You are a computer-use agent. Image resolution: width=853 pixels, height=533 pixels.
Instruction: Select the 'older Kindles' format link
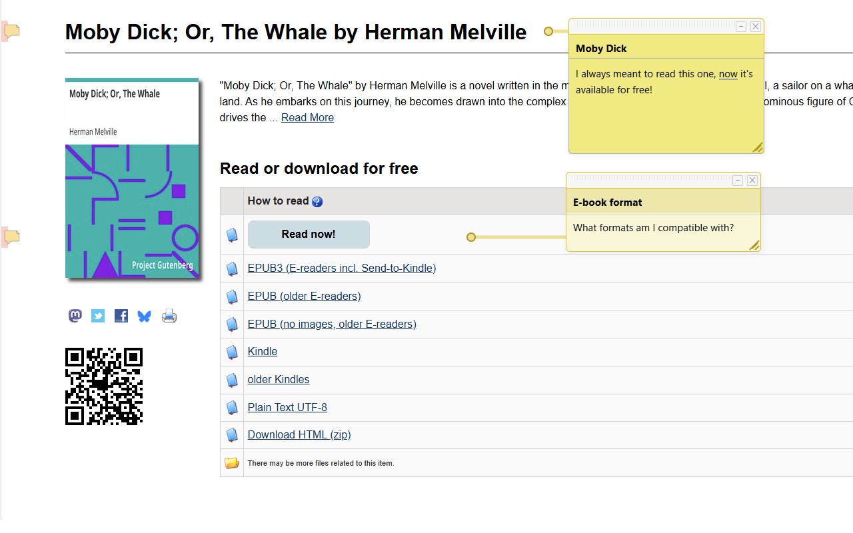pyautogui.click(x=279, y=380)
